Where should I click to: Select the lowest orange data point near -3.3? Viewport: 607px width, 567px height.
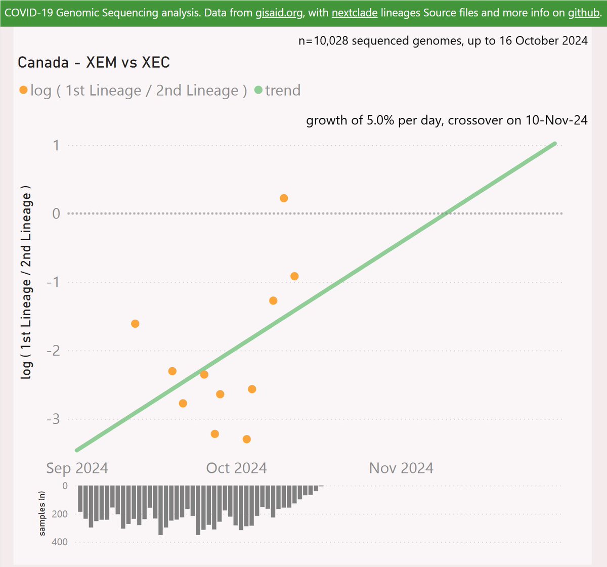[246, 439]
